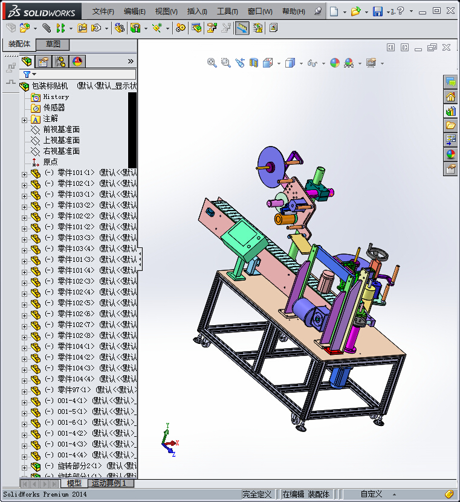Select the ConfigurationManager tab icon

pos(60,62)
